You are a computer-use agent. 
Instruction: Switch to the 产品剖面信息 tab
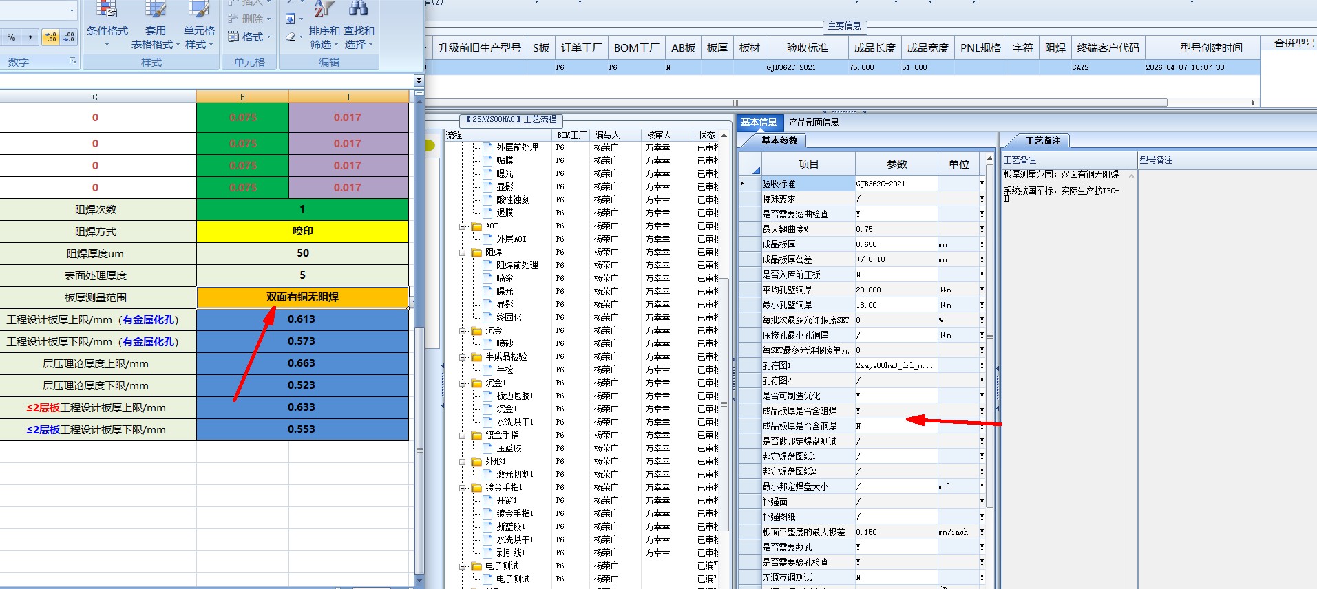pos(814,122)
